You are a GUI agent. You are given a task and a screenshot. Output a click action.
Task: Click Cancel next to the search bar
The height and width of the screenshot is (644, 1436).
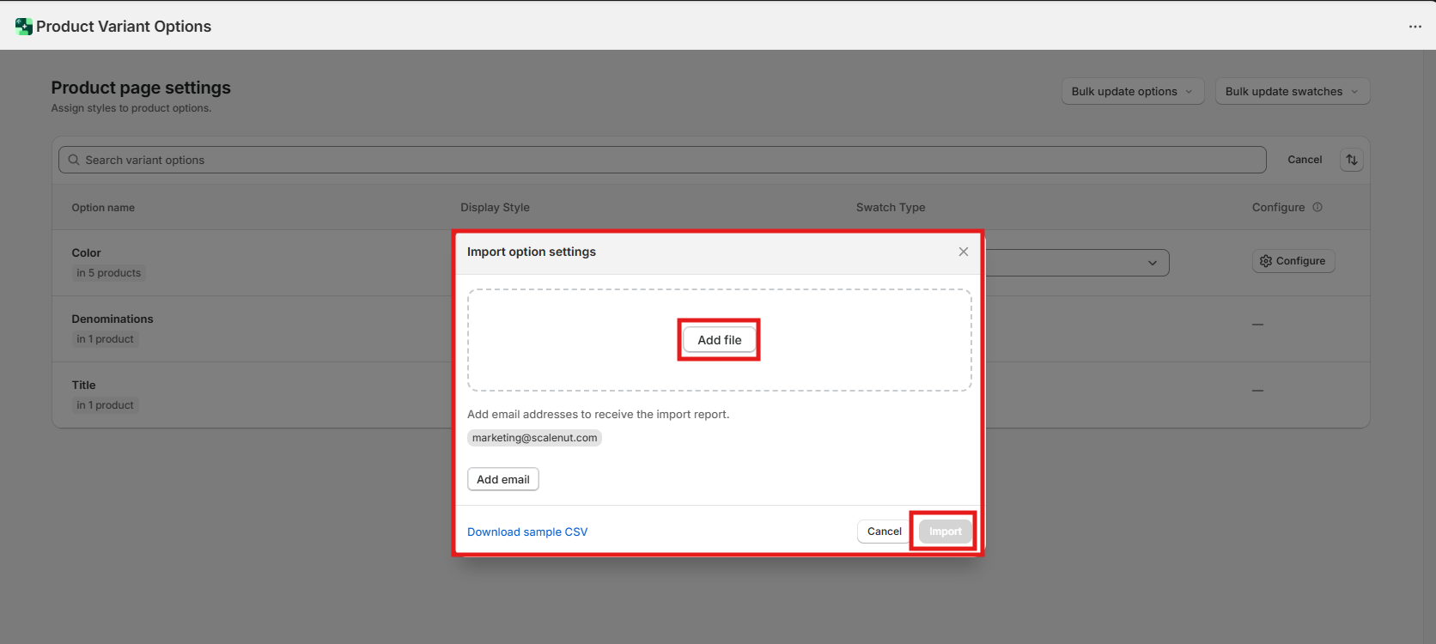[x=1304, y=160]
